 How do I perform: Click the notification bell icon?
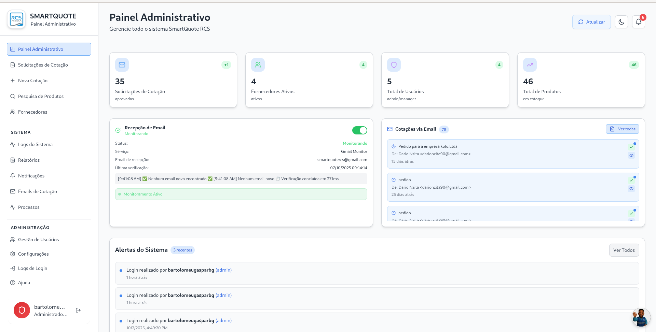point(638,22)
